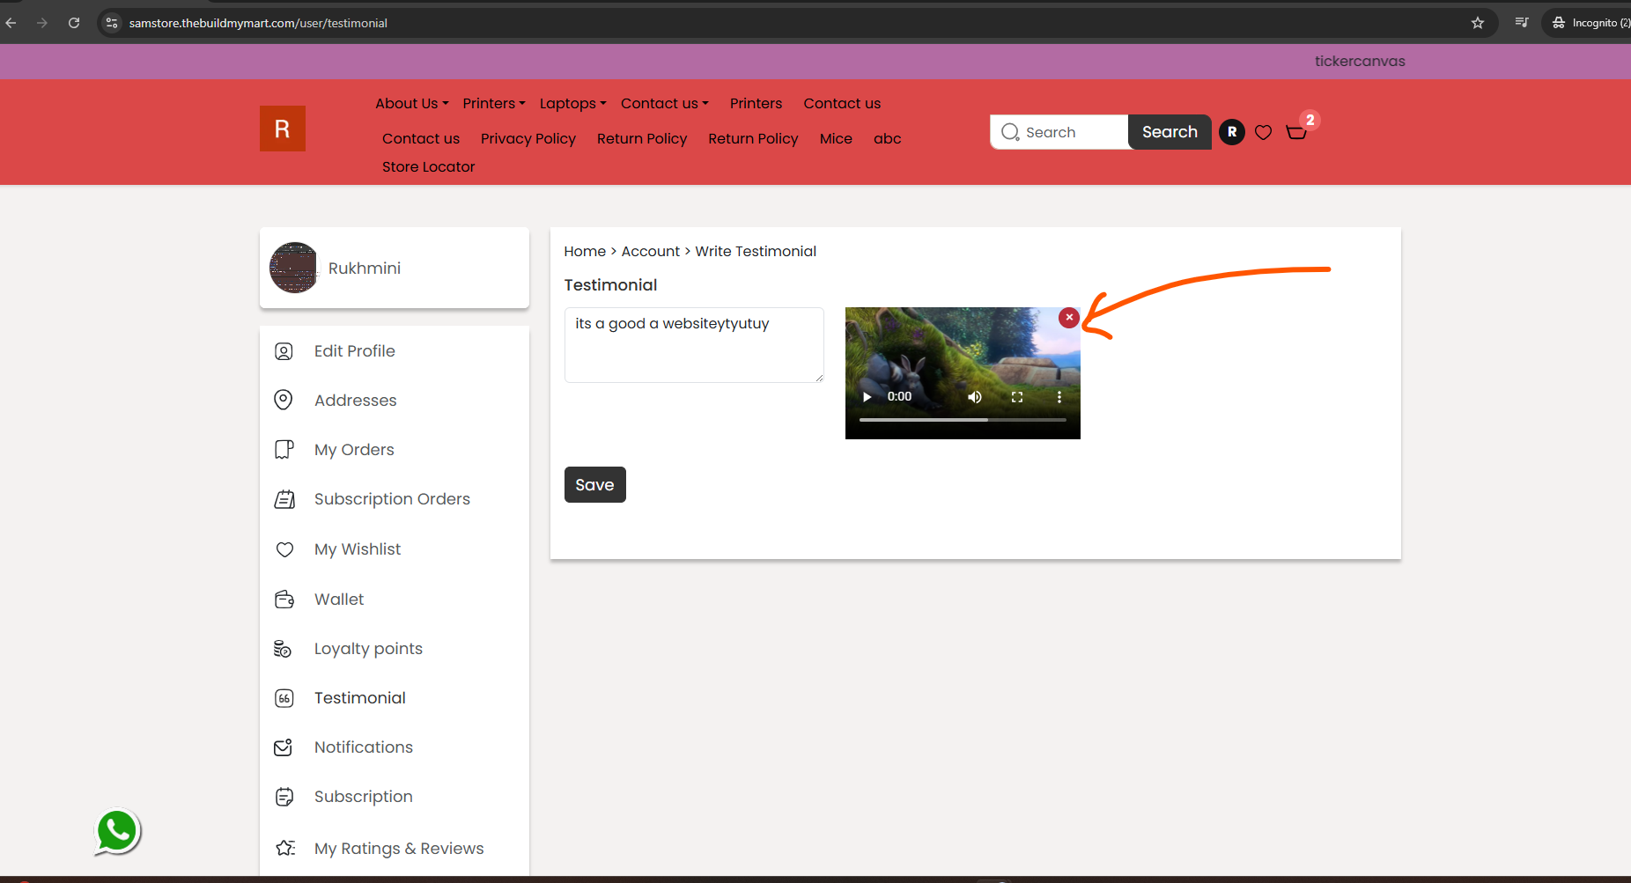Go to Home breadcrumb
This screenshot has width=1631, height=883.
point(585,252)
